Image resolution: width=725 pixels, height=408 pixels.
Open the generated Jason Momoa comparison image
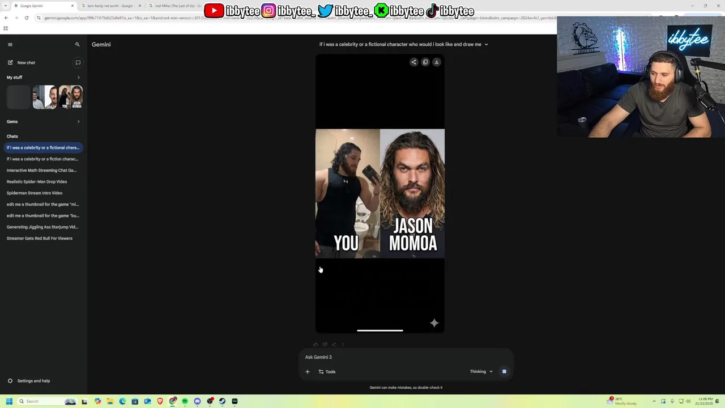[380, 193]
